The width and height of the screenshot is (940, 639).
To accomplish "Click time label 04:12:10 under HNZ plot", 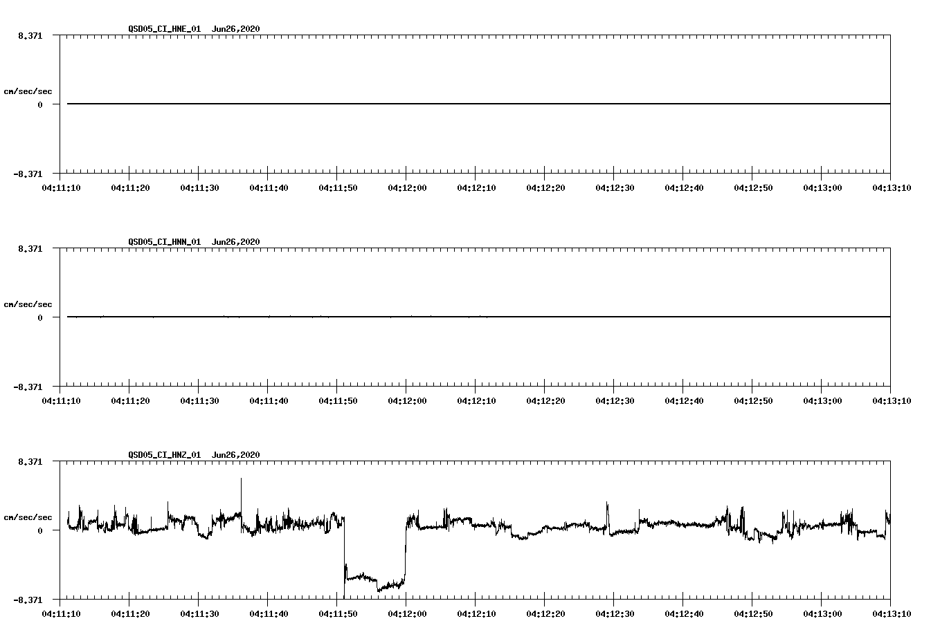I will 476,613.
